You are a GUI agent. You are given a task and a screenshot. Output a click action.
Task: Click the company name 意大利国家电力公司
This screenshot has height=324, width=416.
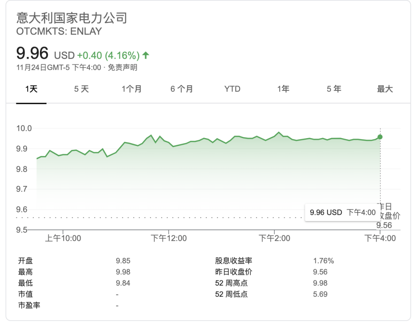72,18
